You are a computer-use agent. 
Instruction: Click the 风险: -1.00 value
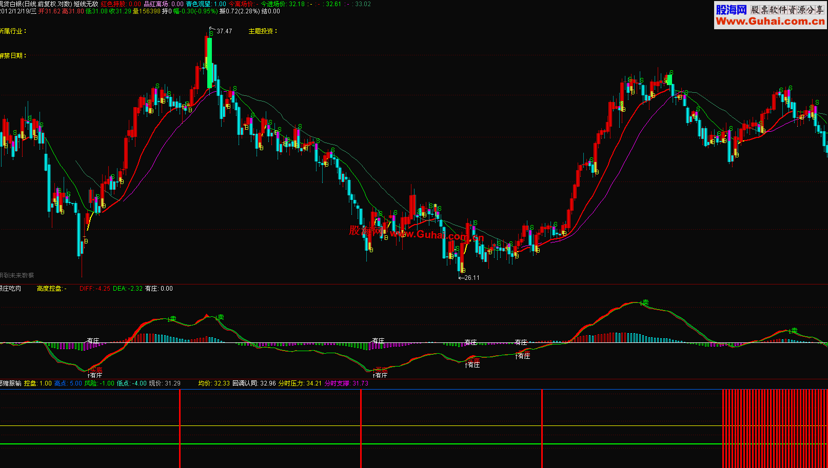click(x=100, y=383)
